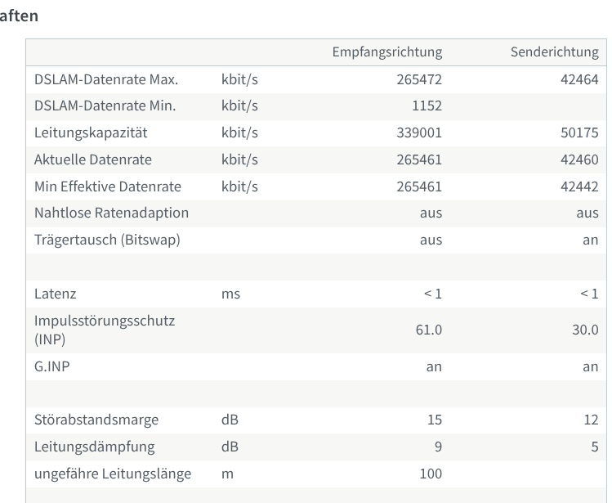Click the Trägertausch (Bitswap) row label
The height and width of the screenshot is (503, 612).
(x=107, y=240)
